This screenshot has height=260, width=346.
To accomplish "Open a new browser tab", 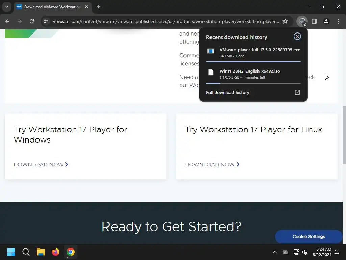I will [99, 7].
